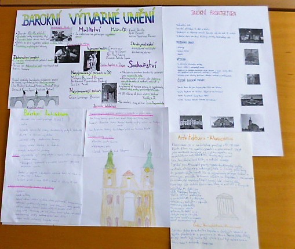The width and height of the screenshot is (295, 249).
Task: Select the church tower photo at bottom right
Action: point(252,122)
